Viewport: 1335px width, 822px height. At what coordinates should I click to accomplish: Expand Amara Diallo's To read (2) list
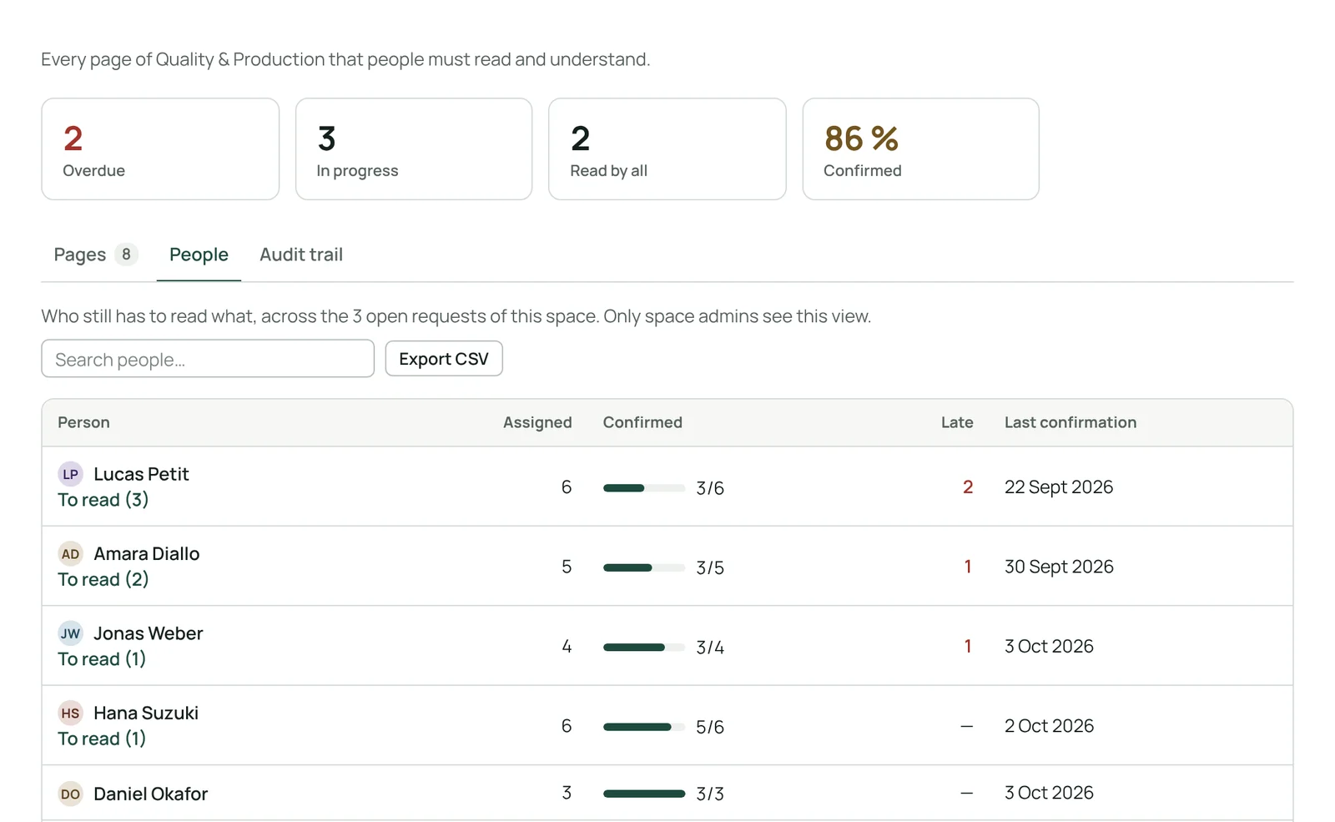coord(103,579)
